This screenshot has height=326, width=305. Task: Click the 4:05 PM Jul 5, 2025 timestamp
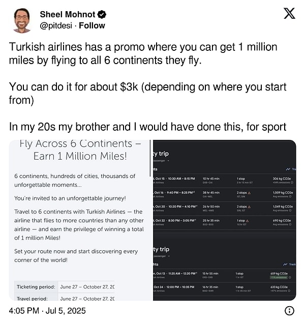tap(47, 311)
